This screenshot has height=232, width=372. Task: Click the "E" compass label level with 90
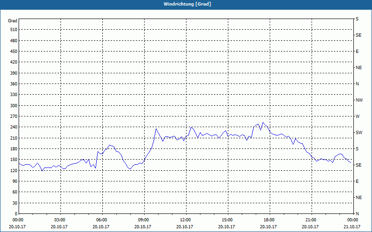pos(357,181)
